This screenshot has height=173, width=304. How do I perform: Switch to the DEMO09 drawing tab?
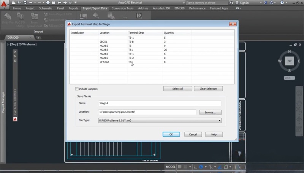tap(13, 38)
